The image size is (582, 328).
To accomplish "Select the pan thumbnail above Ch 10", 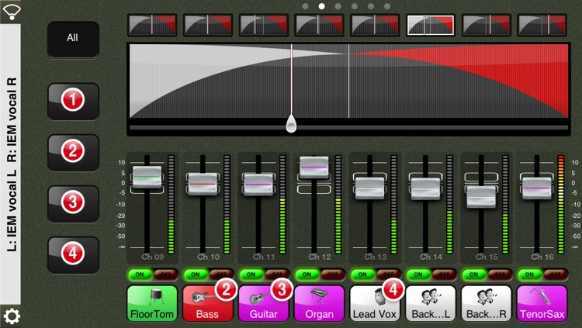I will click(208, 25).
